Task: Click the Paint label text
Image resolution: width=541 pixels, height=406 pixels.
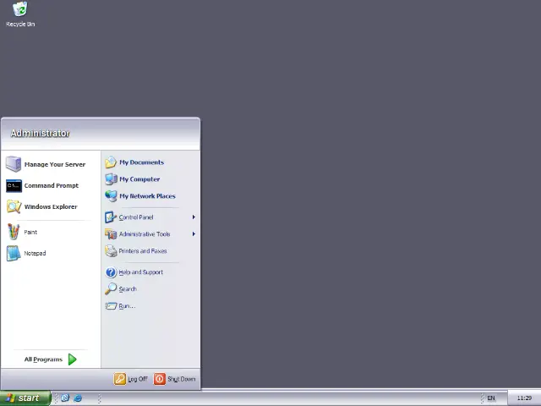Action: point(30,232)
